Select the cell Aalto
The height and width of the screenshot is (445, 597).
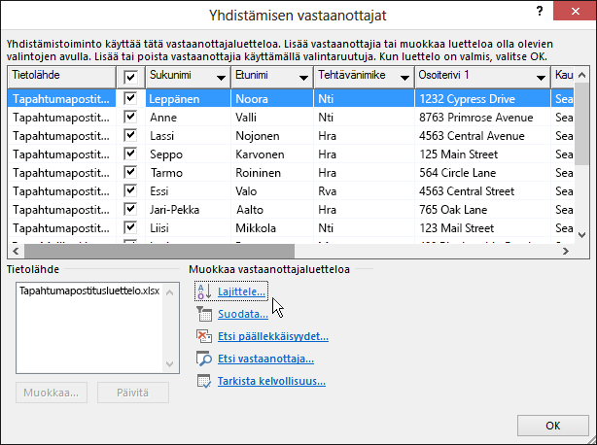click(x=272, y=210)
